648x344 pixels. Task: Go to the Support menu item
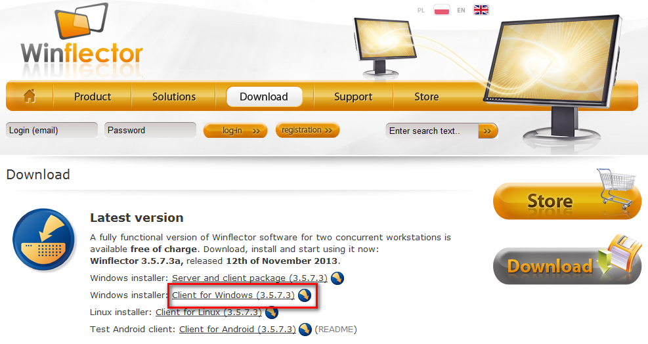(353, 97)
